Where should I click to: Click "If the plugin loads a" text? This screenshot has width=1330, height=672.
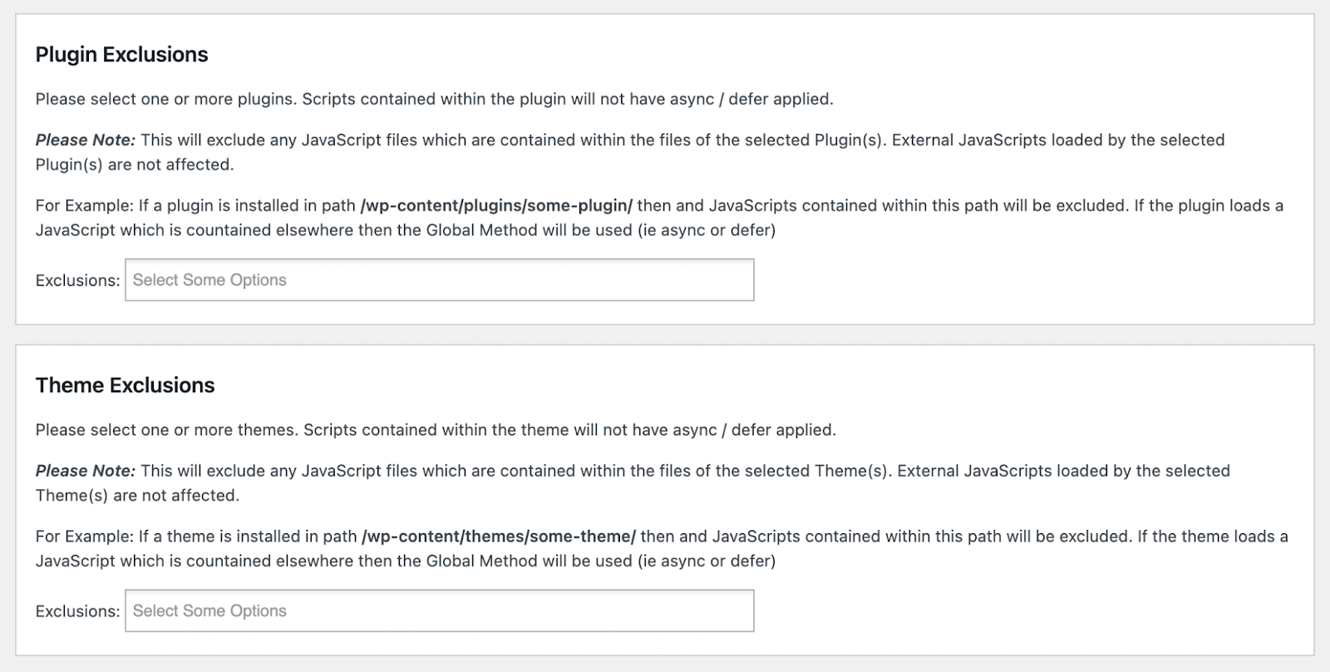(x=1209, y=206)
